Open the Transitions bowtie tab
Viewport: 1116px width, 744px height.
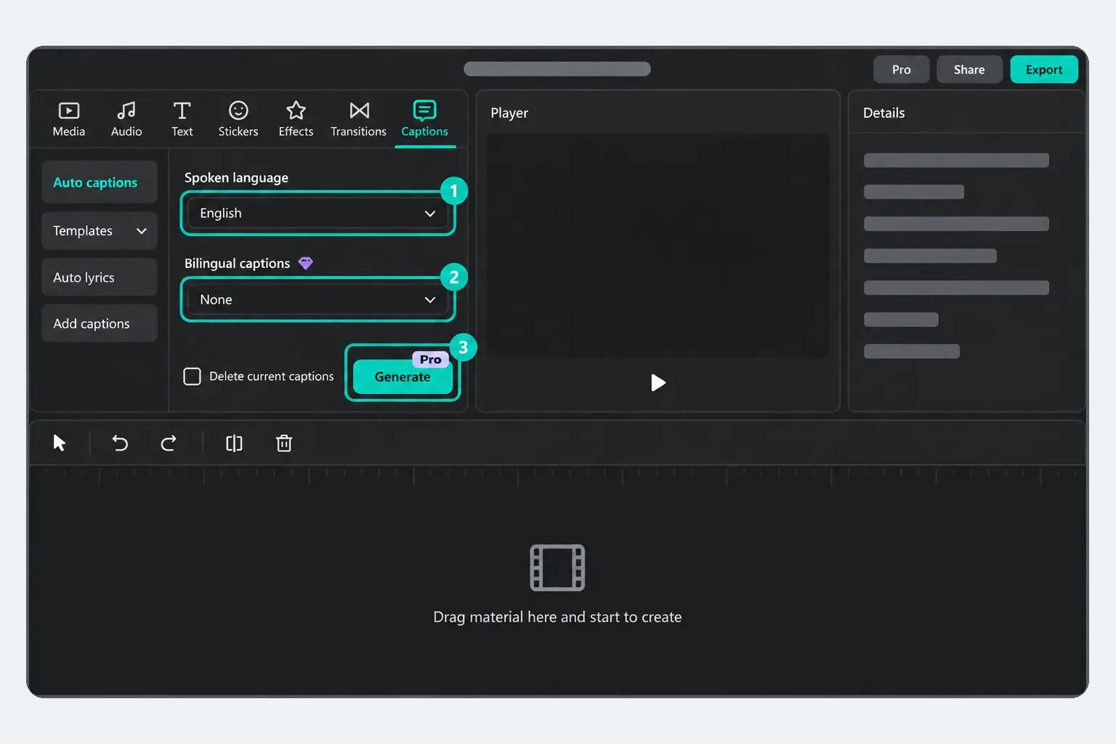tap(359, 119)
